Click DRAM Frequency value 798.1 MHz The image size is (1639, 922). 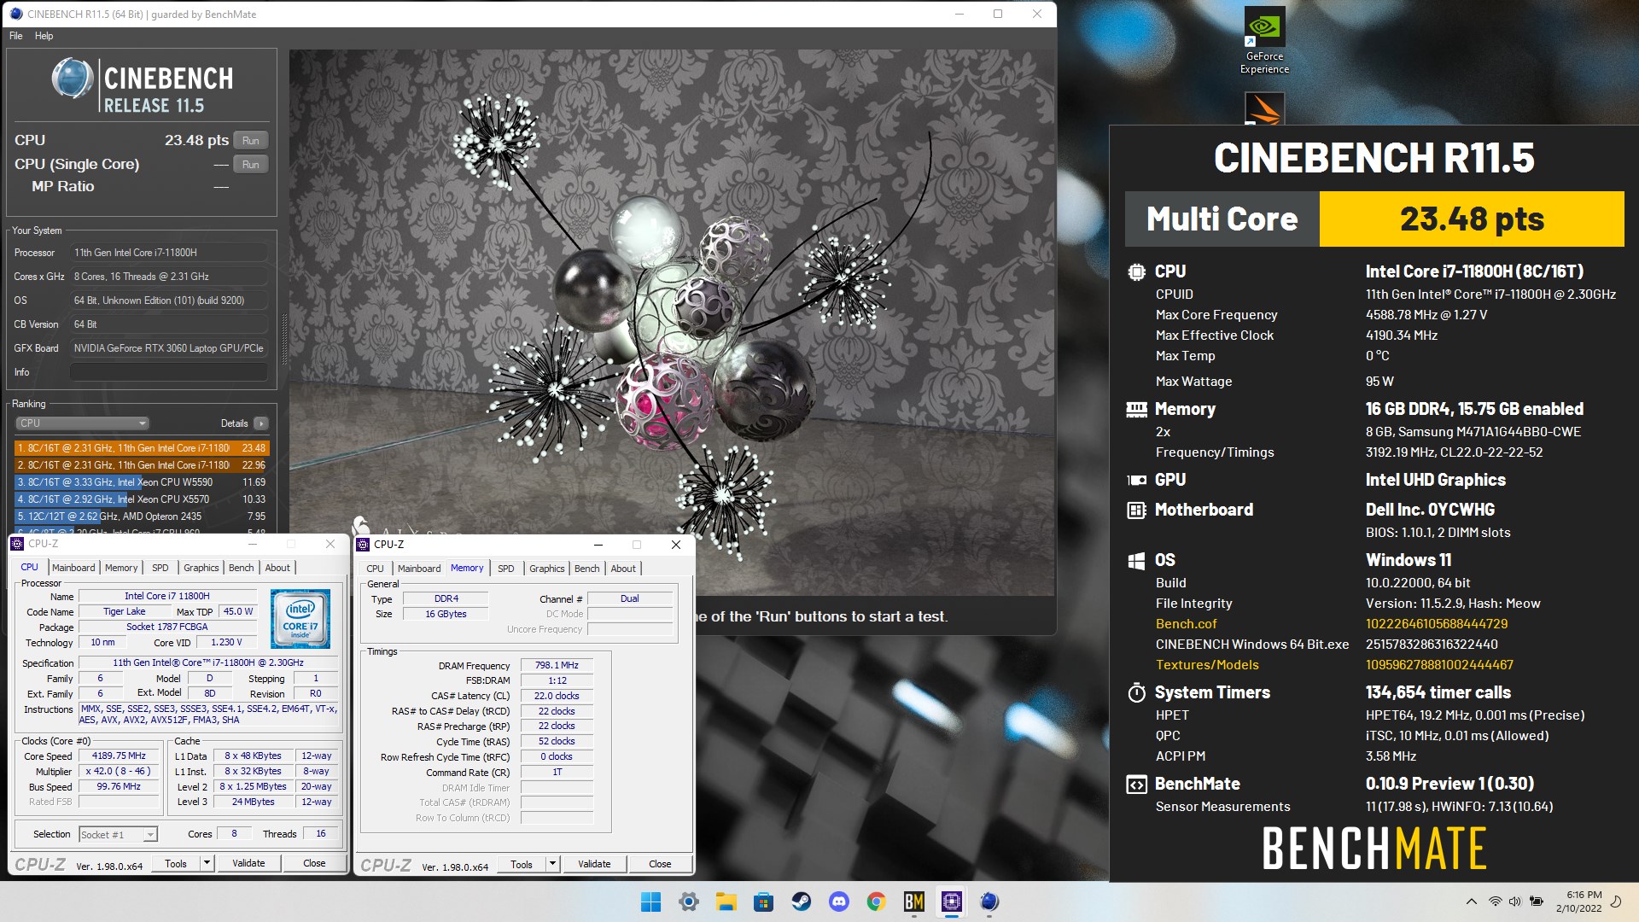click(x=557, y=666)
